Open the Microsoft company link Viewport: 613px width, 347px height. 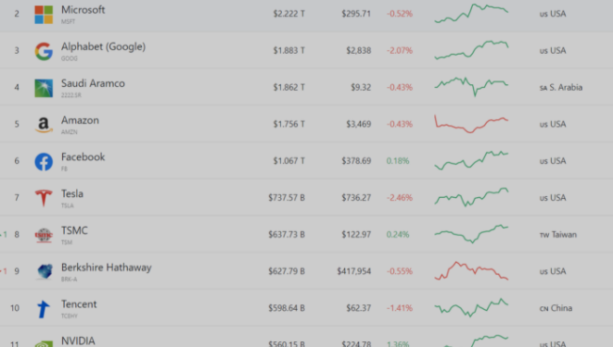tap(83, 10)
